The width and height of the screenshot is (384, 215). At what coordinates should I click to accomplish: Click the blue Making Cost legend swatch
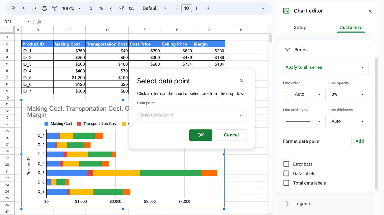point(46,124)
